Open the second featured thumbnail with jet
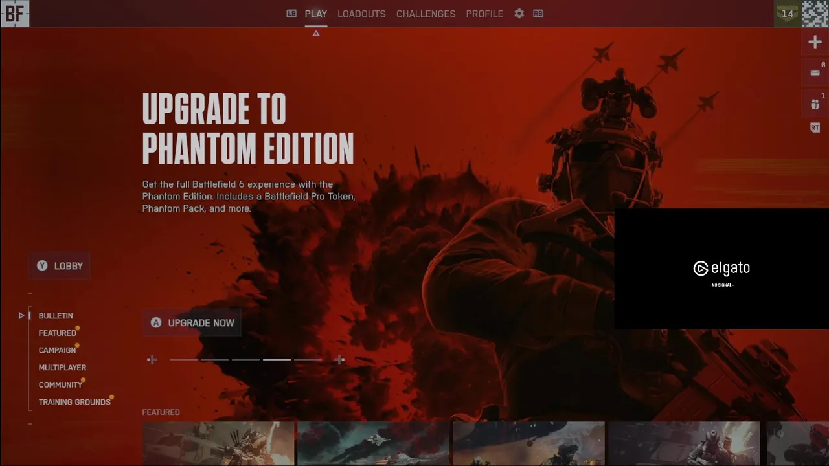The height and width of the screenshot is (466, 829). (374, 443)
